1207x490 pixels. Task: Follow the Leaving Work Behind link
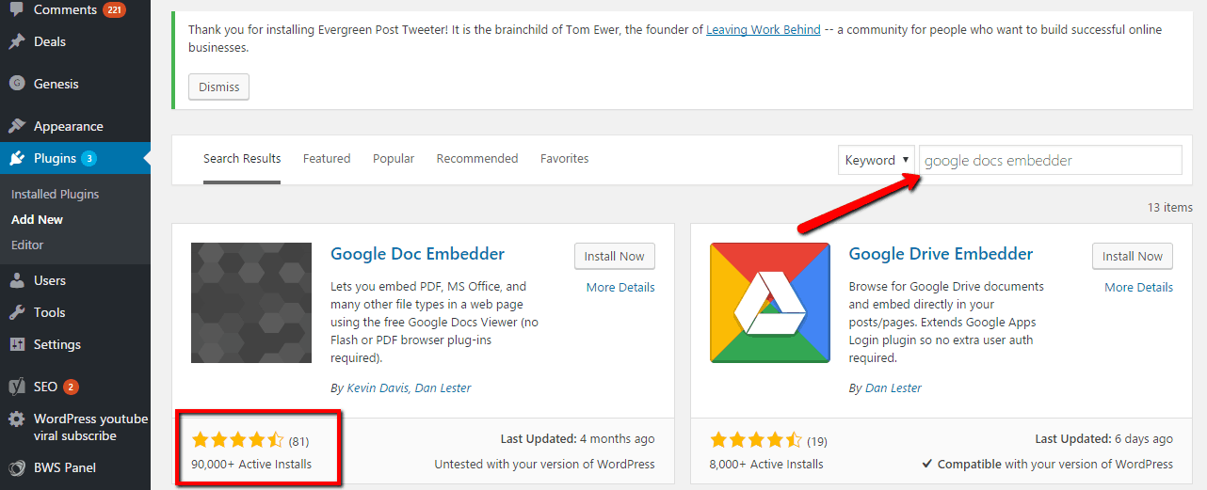(764, 30)
